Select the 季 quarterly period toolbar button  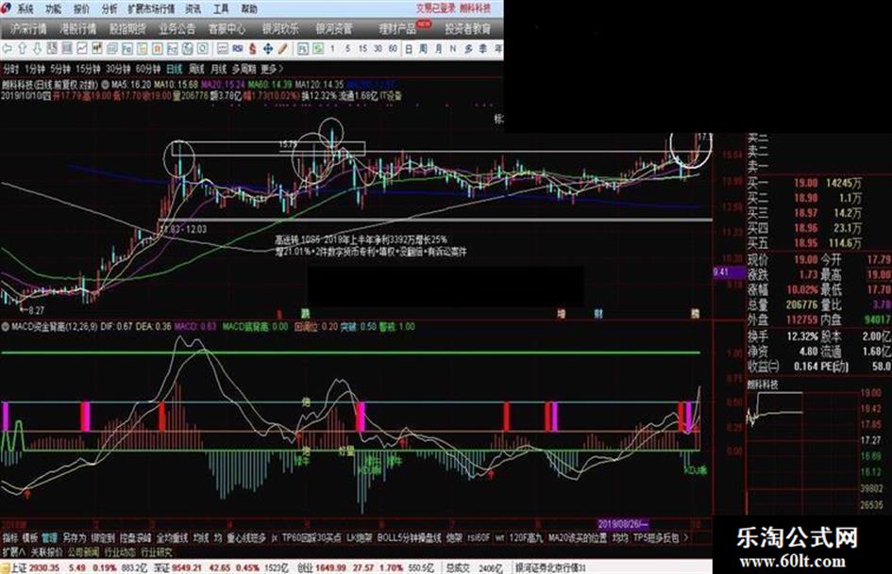(x=482, y=49)
